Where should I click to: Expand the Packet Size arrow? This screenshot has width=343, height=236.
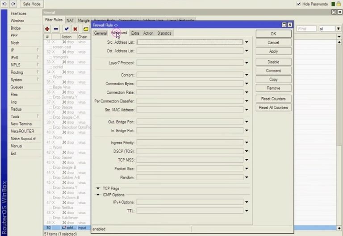point(247,169)
